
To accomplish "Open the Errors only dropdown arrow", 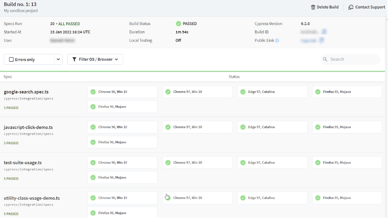I will [58, 59].
